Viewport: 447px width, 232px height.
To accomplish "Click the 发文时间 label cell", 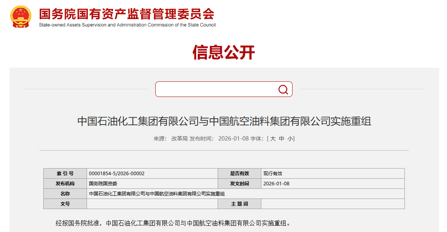I will 239,184.
